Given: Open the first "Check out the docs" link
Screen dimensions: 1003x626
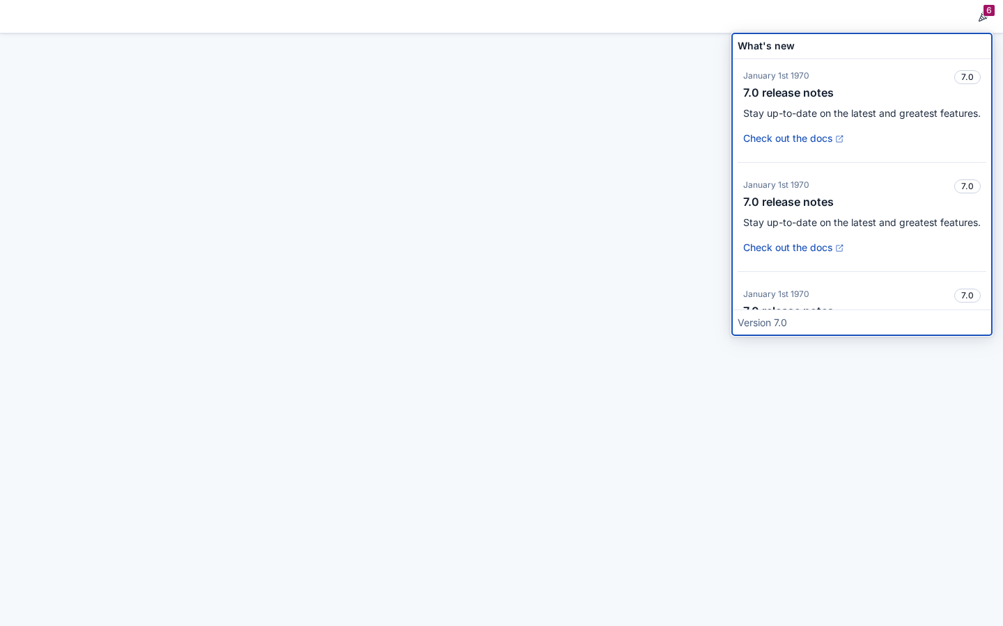Looking at the screenshot, I should point(793,138).
